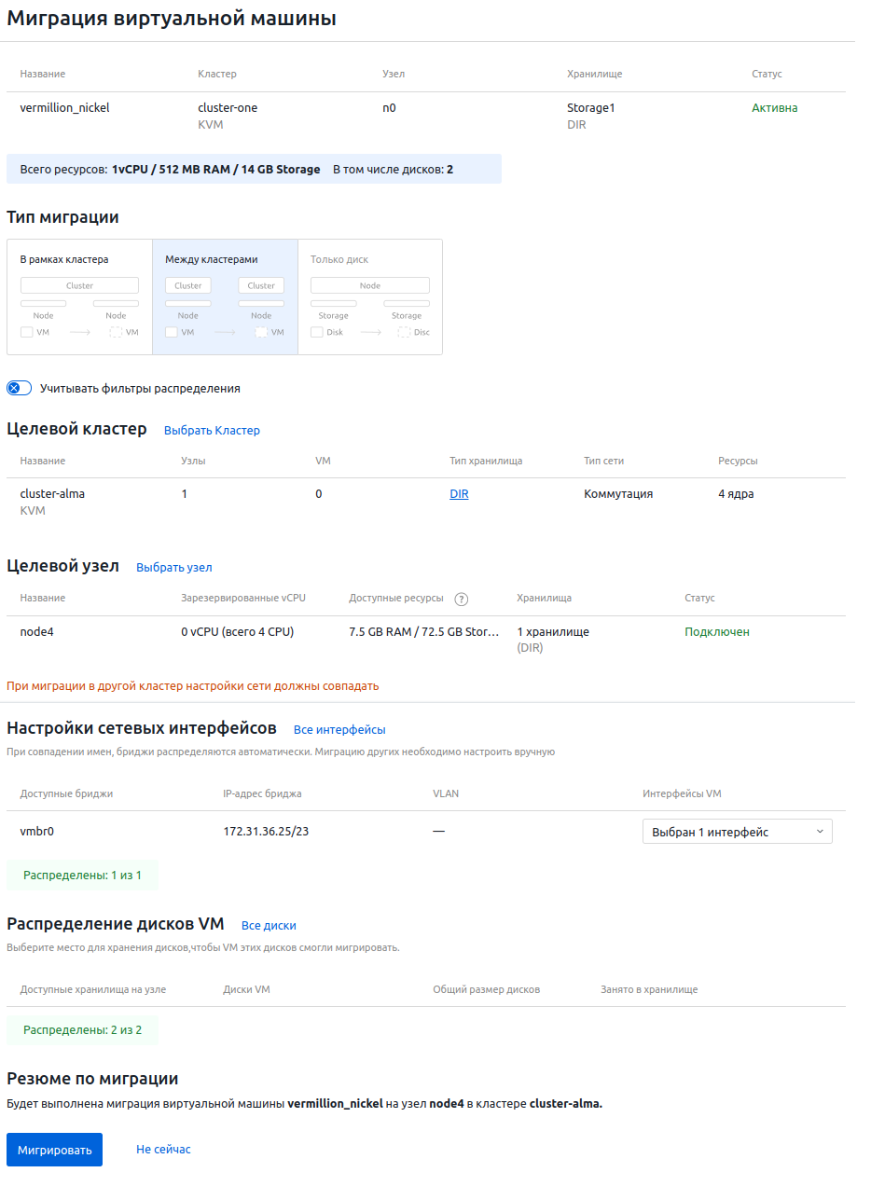This screenshot has width=871, height=1200.
Task: Click the Все диски link
Action: (269, 926)
